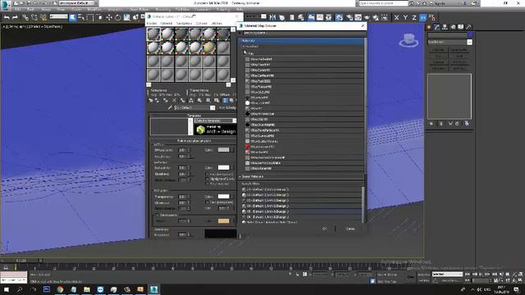The height and width of the screenshot is (295, 525).
Task: Restrict to Y axis constraint
Action: tap(405, 17)
